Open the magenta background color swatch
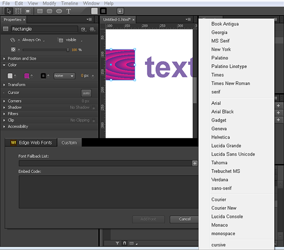Viewport: 284px width, 250px height. [x=26, y=76]
